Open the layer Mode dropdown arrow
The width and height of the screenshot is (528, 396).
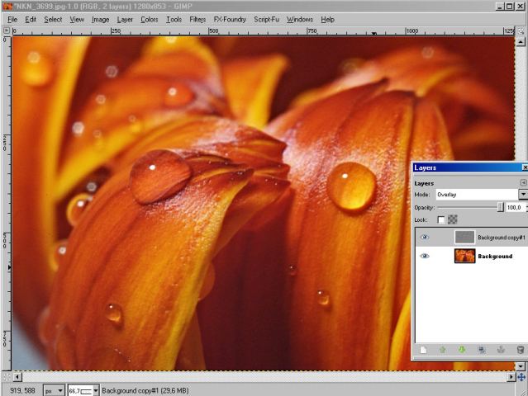pyautogui.click(x=523, y=195)
